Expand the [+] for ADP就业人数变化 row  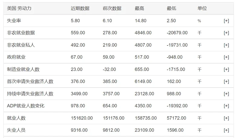[x=226, y=106]
